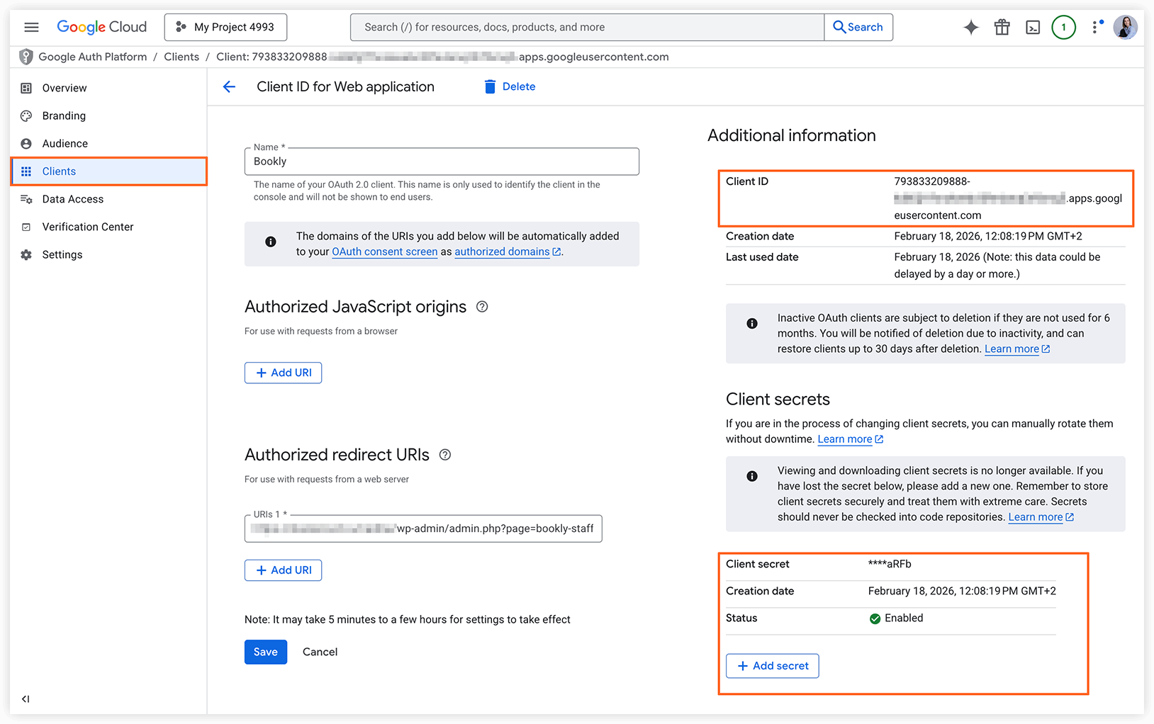The height and width of the screenshot is (724, 1154).
Task: Click the Settings gear icon in sidebar
Action: (26, 254)
